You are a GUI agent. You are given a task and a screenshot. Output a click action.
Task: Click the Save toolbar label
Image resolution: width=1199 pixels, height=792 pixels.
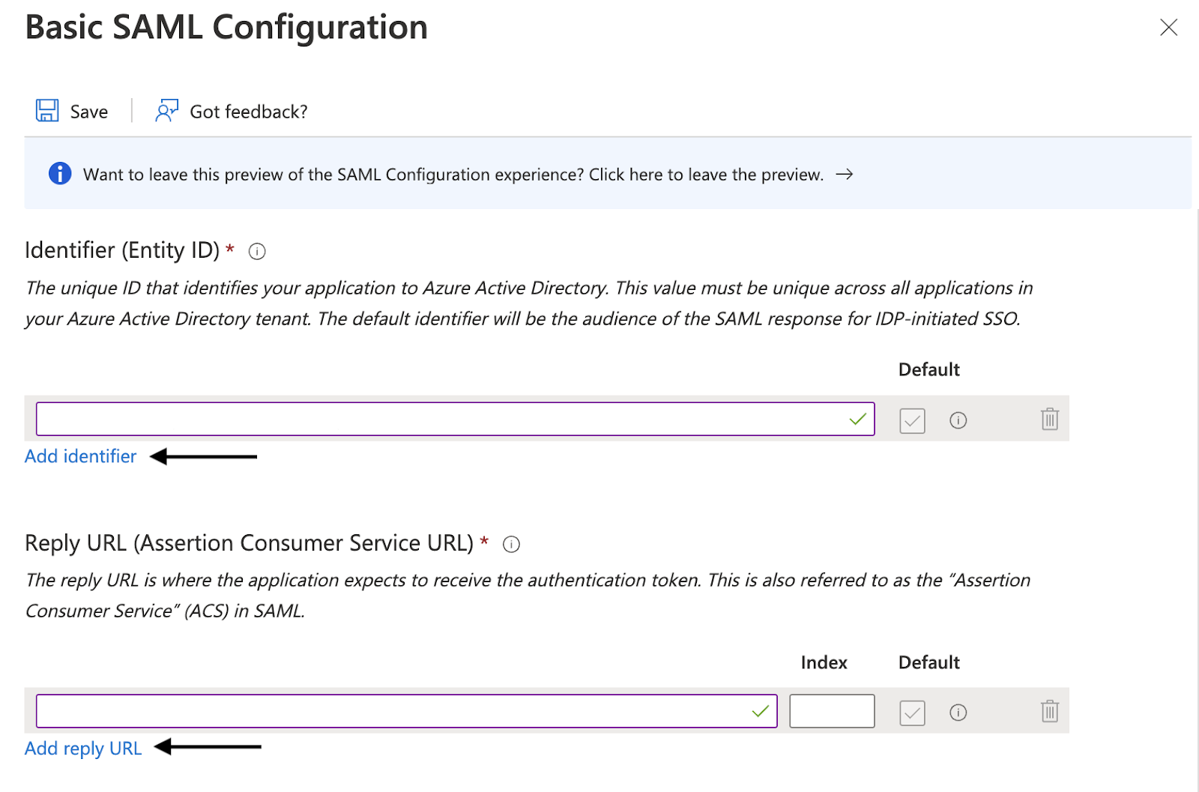pyautogui.click(x=89, y=112)
